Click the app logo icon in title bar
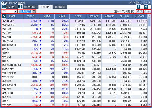This screenshot has height=108, width=152. pos(3,3)
